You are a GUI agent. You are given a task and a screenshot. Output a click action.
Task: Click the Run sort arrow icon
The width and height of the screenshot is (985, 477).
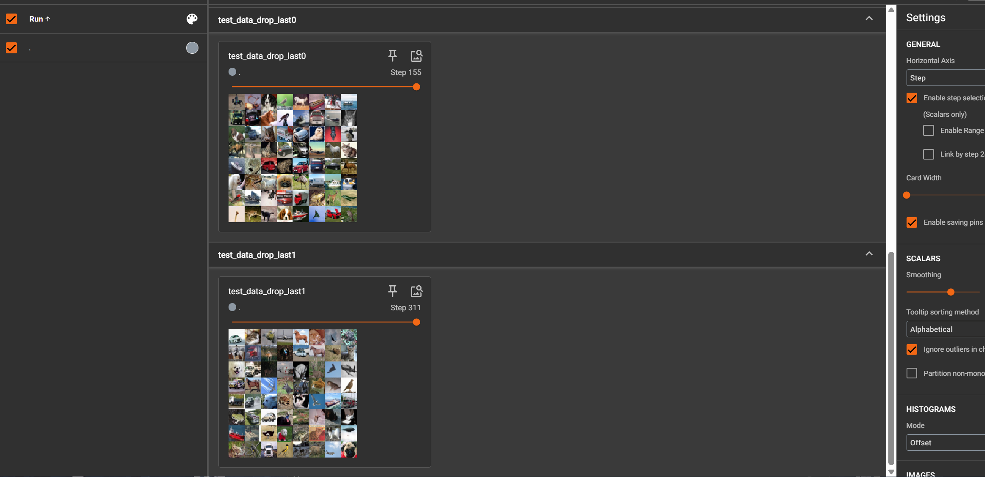[48, 19]
